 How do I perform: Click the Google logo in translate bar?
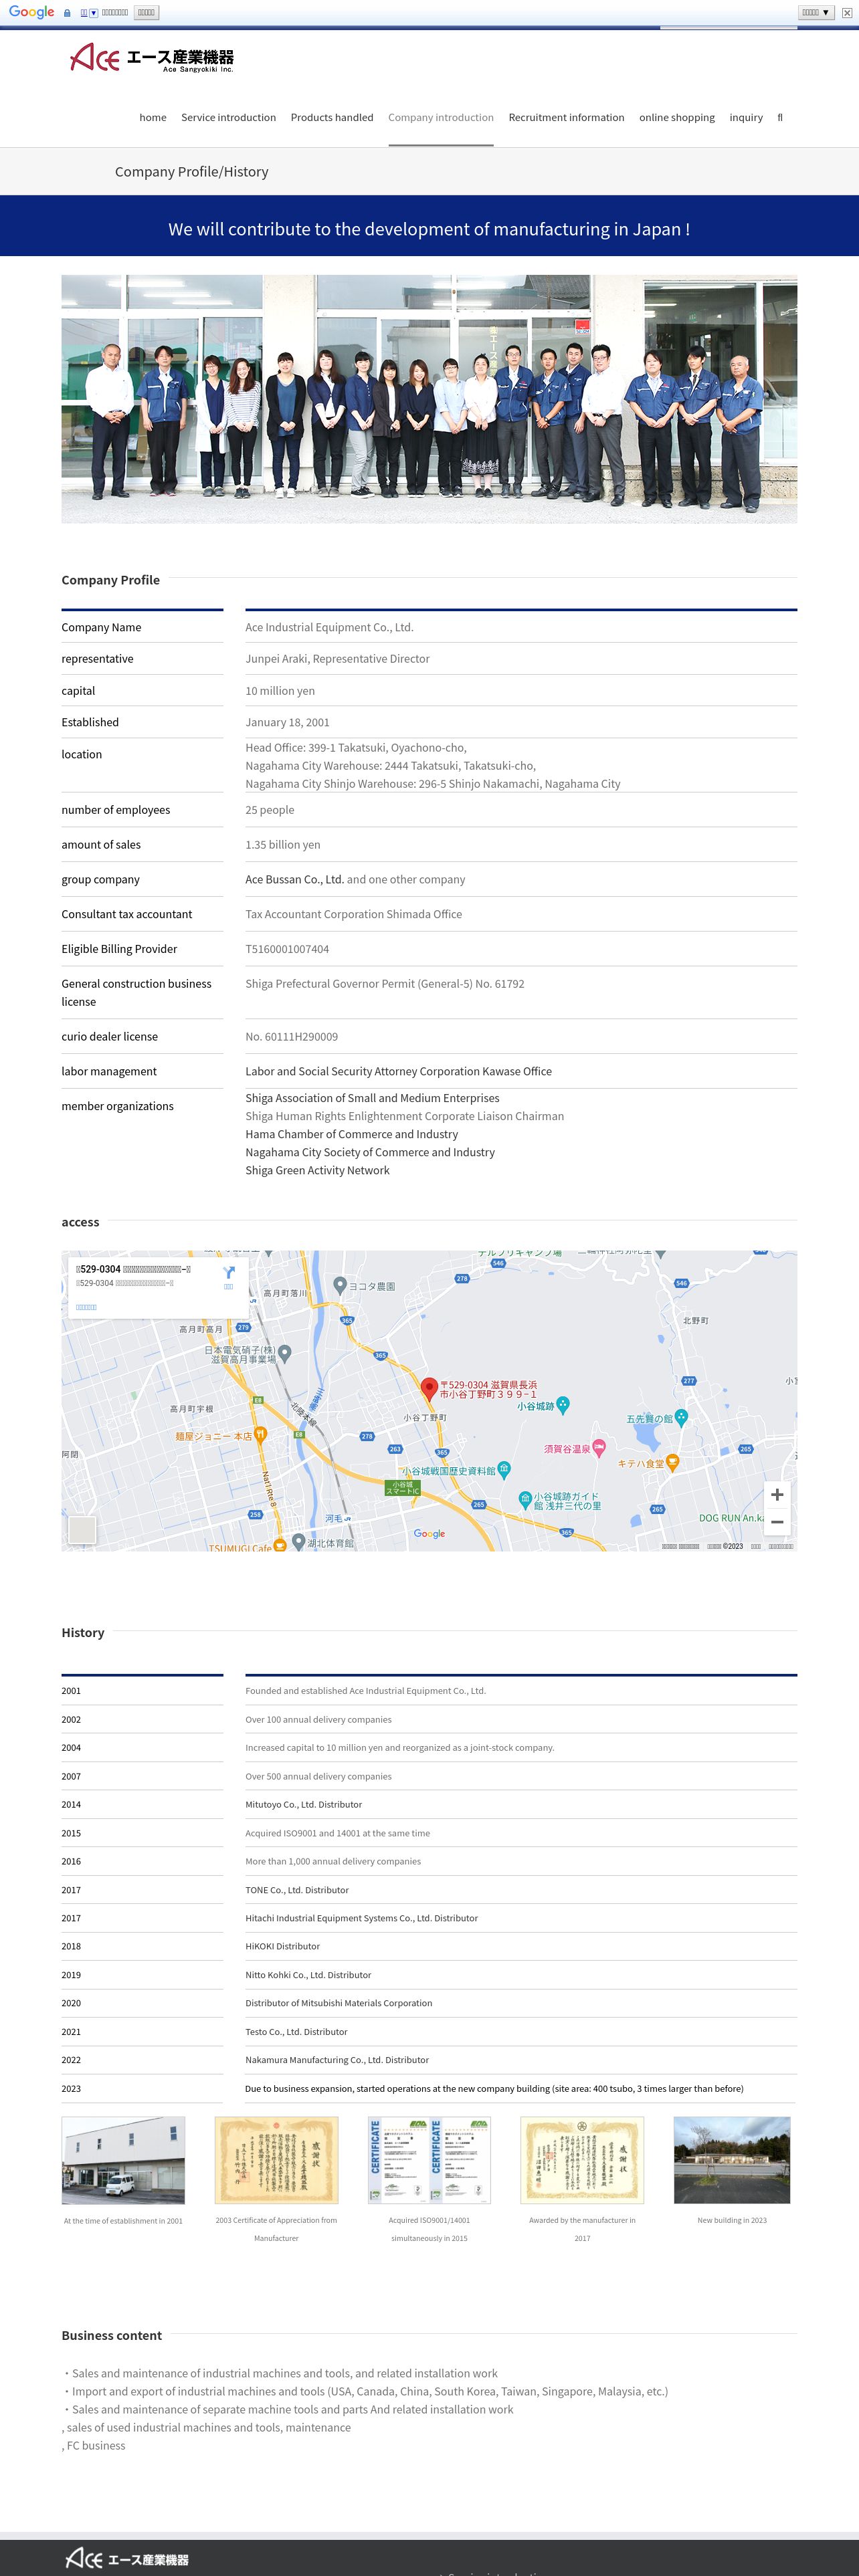31,12
